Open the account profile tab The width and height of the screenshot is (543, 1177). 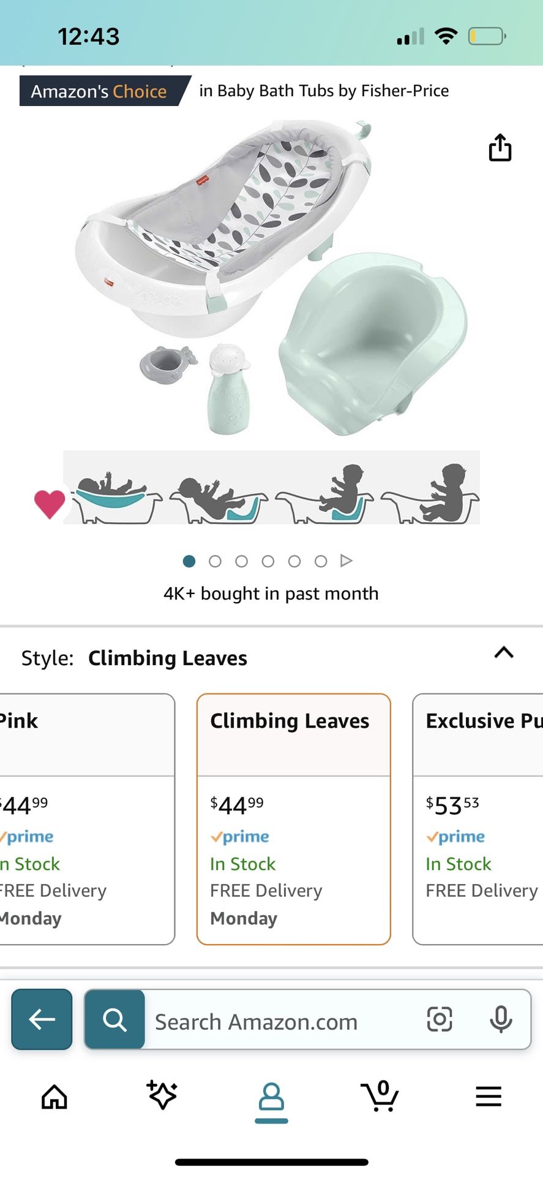tap(271, 1097)
